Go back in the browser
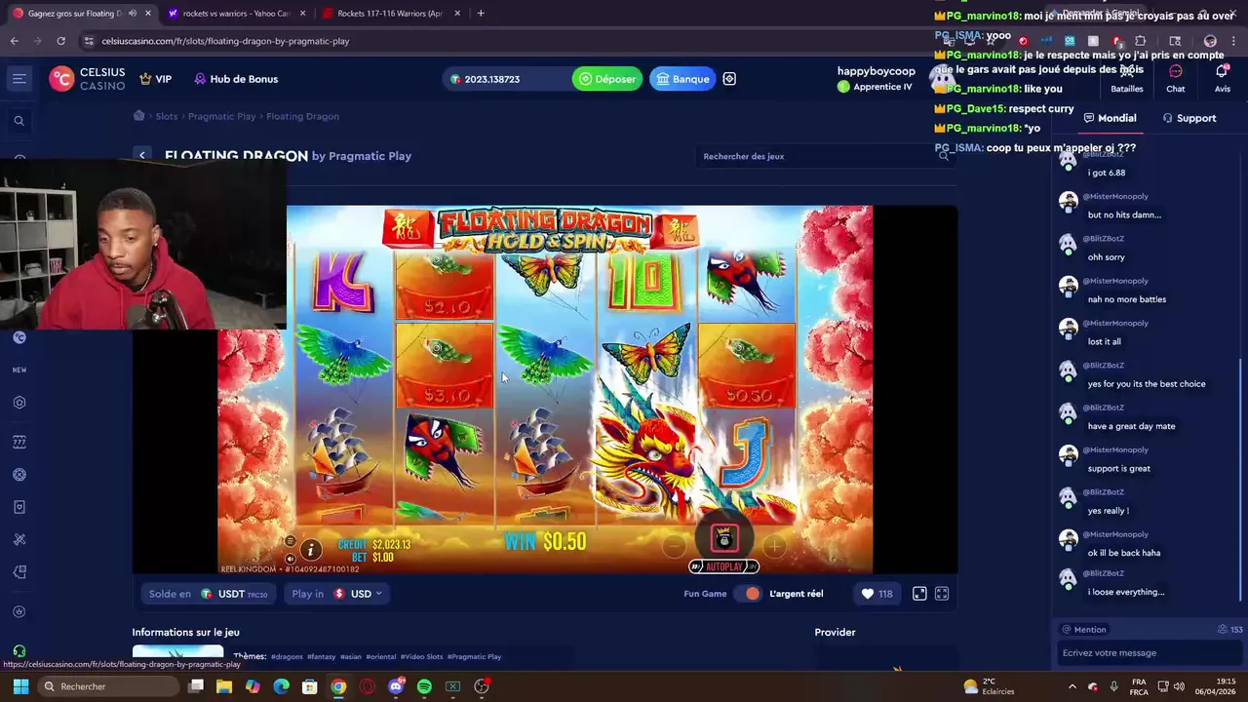The image size is (1248, 702). click(14, 41)
